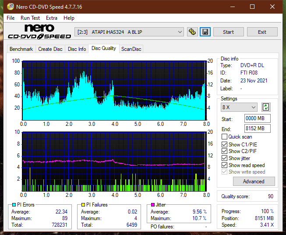Image resolution: width=286 pixels, height=235 pixels.
Task: Click PI Errors average value 22.34
Action: (x=61, y=212)
